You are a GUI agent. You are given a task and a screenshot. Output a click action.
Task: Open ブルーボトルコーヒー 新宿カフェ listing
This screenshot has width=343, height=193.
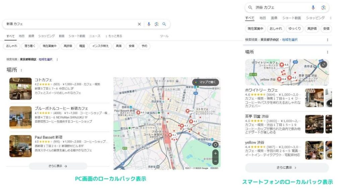pyautogui.click(x=61, y=109)
